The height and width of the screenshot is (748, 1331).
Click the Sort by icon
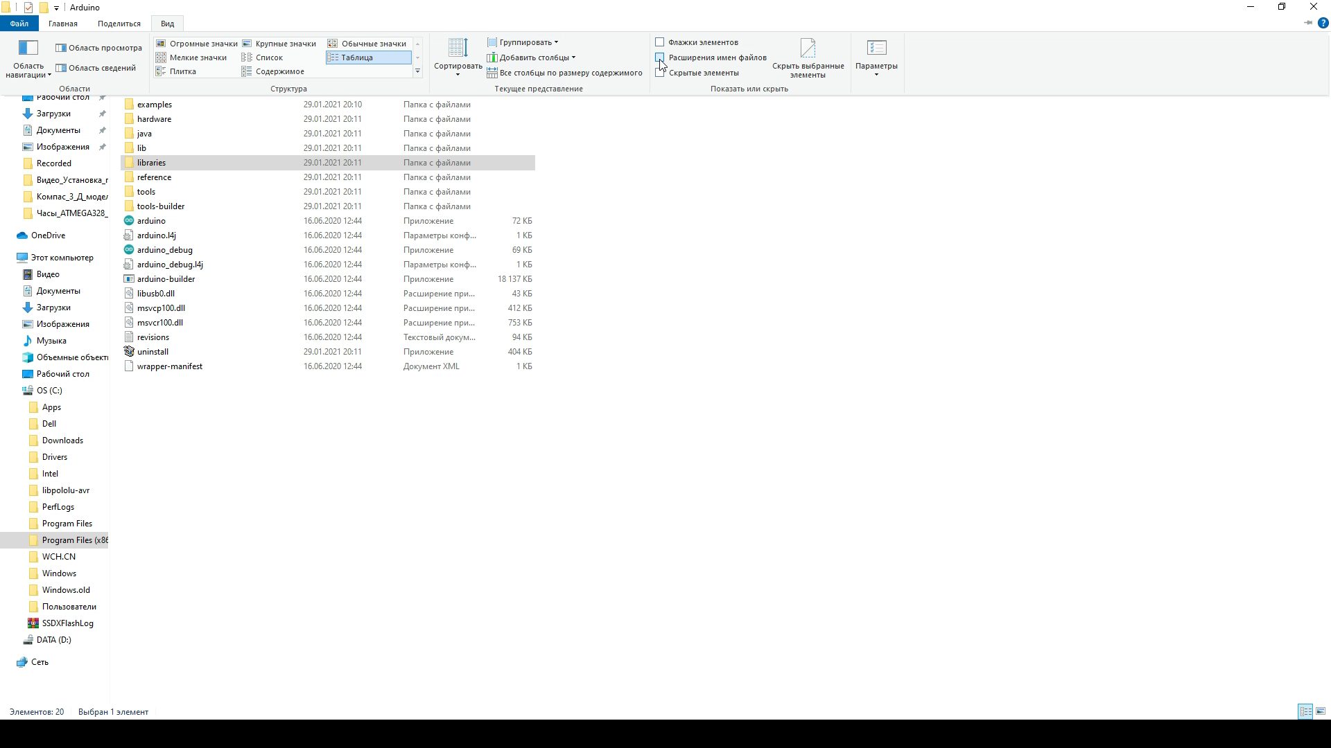click(458, 48)
